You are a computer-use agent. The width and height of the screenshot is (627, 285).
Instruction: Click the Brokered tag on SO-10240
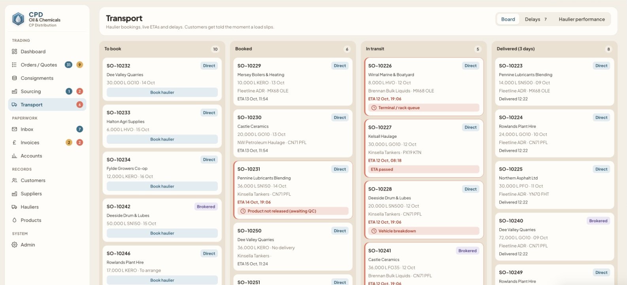(598, 221)
